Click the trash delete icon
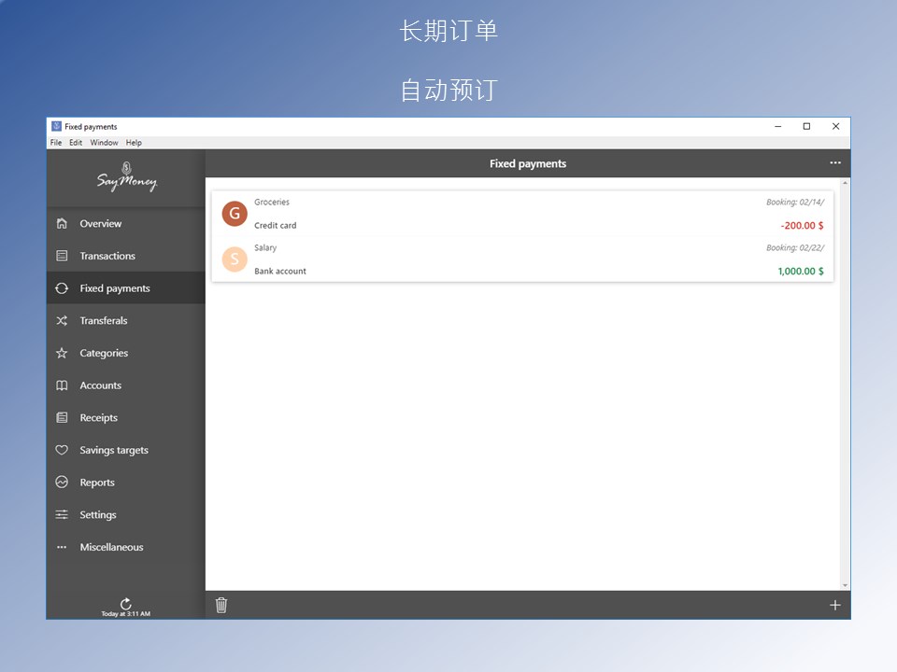Screen dimensions: 897x672 coord(221,605)
